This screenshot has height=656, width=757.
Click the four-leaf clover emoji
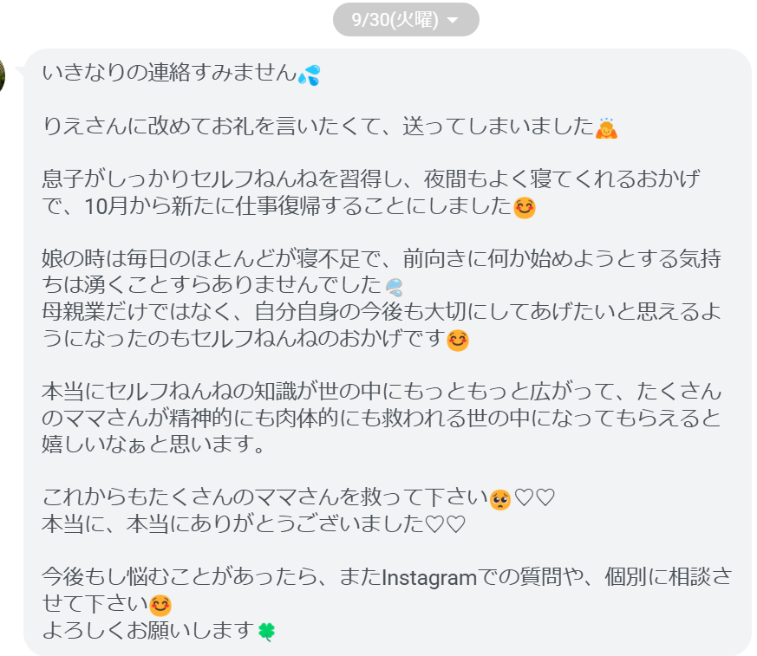tap(266, 632)
